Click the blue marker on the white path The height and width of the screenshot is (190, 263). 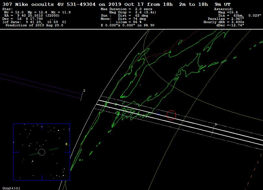(158, 114)
